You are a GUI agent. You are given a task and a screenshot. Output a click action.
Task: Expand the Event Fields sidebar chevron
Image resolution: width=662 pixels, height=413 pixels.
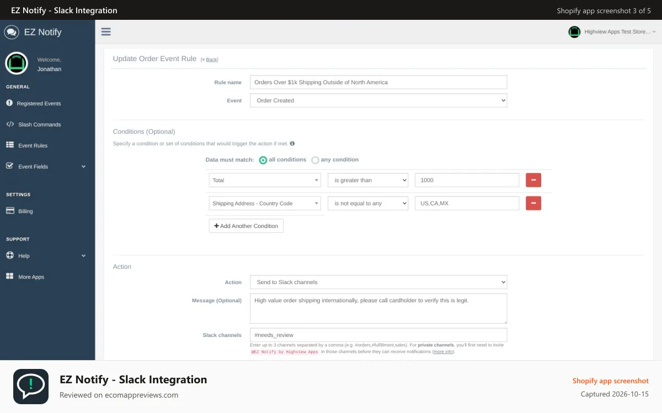(84, 166)
